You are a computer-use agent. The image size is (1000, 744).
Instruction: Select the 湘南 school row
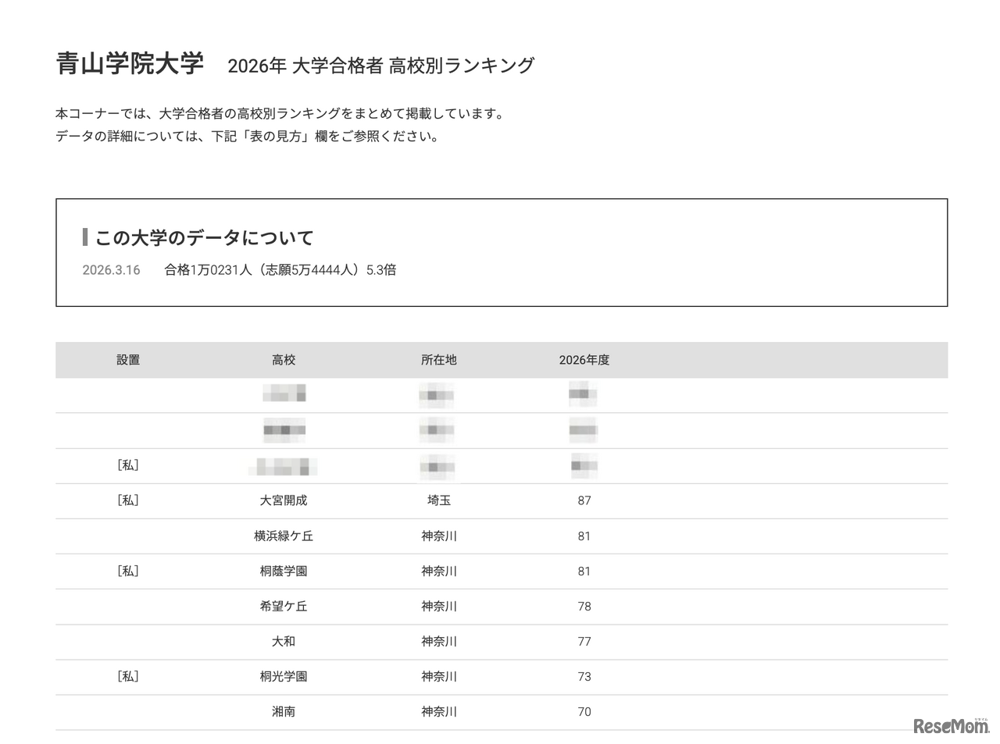(284, 711)
